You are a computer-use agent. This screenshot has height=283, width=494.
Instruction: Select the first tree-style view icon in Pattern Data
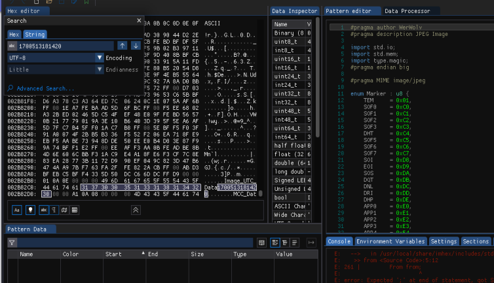[x=275, y=242]
